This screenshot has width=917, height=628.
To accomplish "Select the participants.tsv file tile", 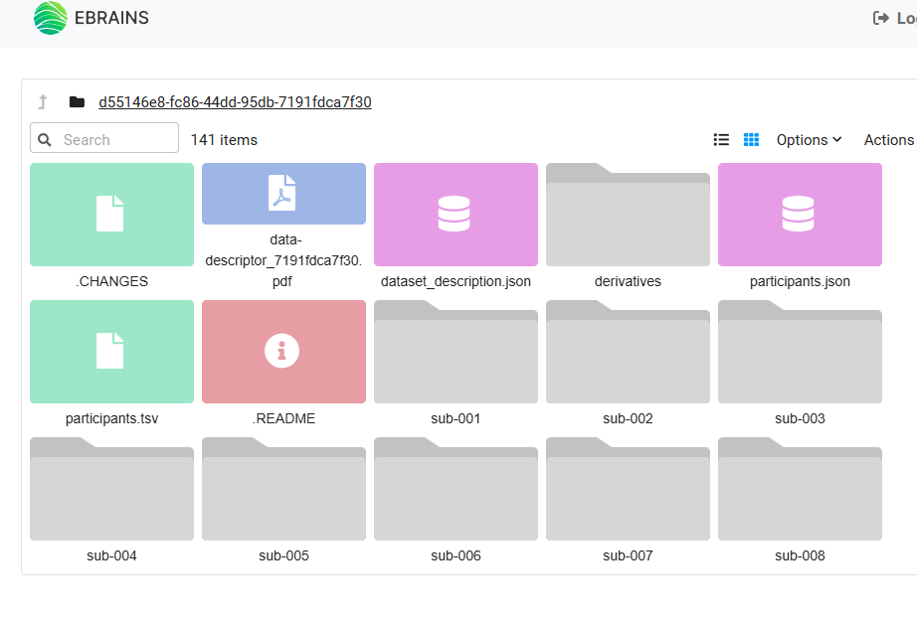I will click(111, 352).
